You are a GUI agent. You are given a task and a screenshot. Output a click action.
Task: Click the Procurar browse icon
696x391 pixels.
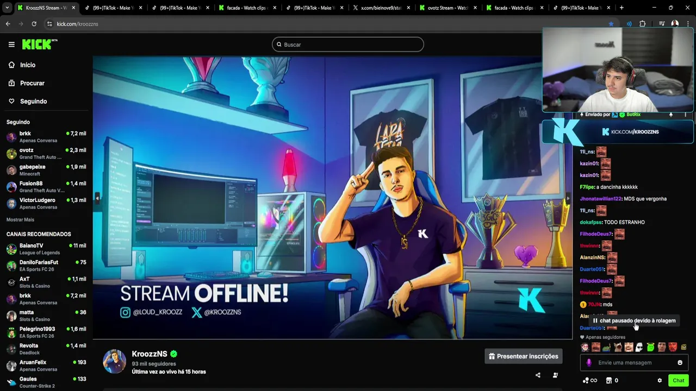(x=11, y=83)
